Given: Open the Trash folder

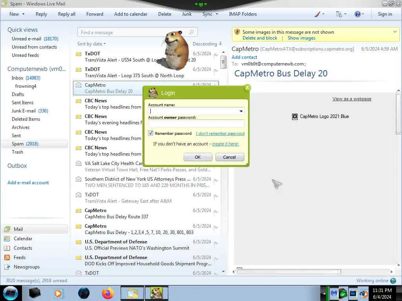Looking at the screenshot, I should [17, 152].
